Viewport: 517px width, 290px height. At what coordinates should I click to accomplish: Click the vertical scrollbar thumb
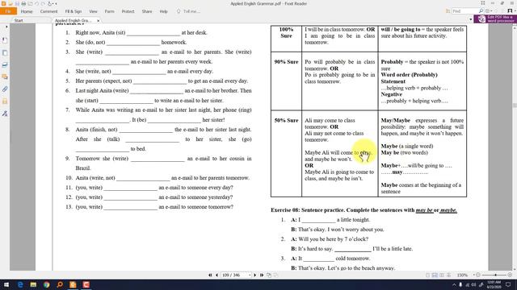515,106
